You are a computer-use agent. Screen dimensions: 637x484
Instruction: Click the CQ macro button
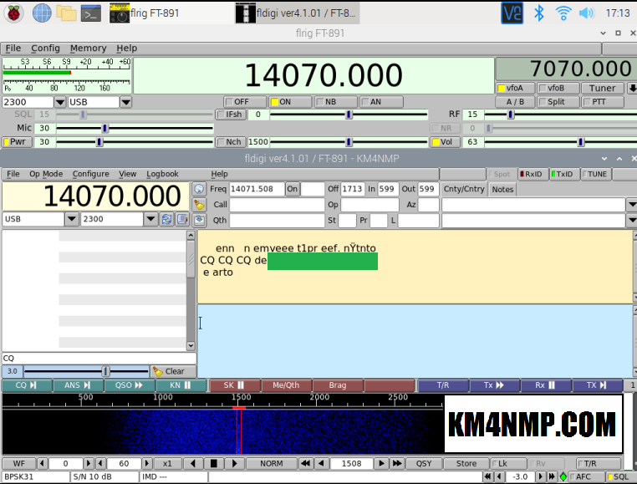(26, 385)
